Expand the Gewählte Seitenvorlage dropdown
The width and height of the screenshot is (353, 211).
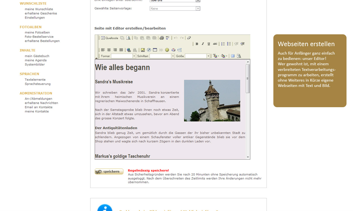tap(198, 9)
